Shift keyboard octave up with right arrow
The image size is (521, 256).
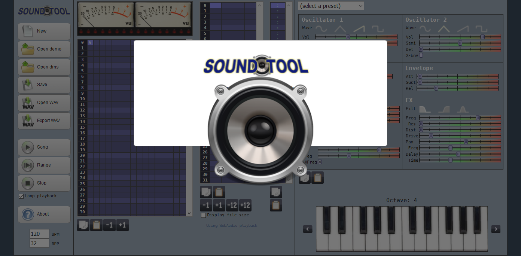click(496, 229)
